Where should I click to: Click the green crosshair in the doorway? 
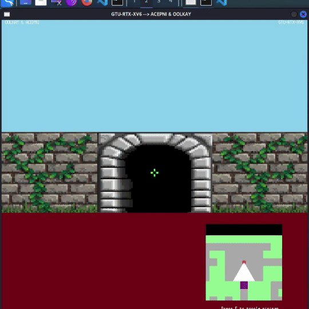[154, 173]
